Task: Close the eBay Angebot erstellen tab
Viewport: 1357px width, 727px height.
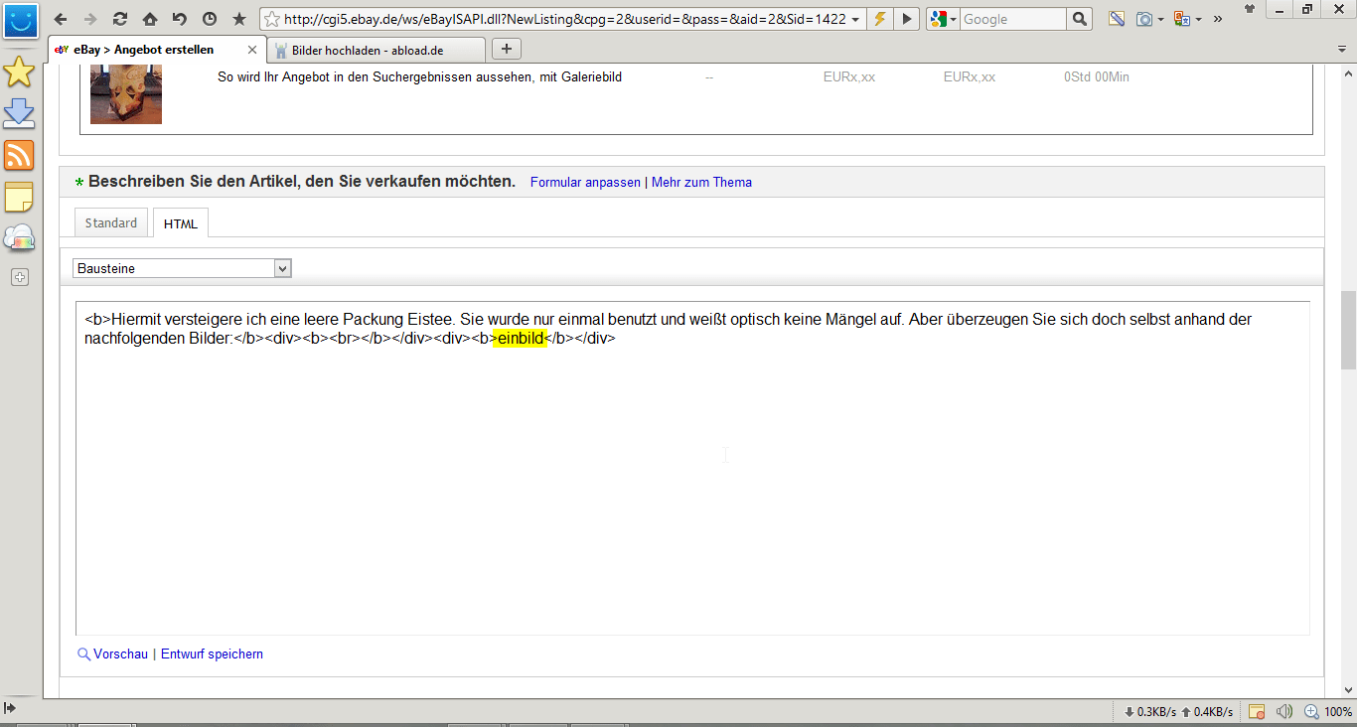Action: tap(252, 50)
